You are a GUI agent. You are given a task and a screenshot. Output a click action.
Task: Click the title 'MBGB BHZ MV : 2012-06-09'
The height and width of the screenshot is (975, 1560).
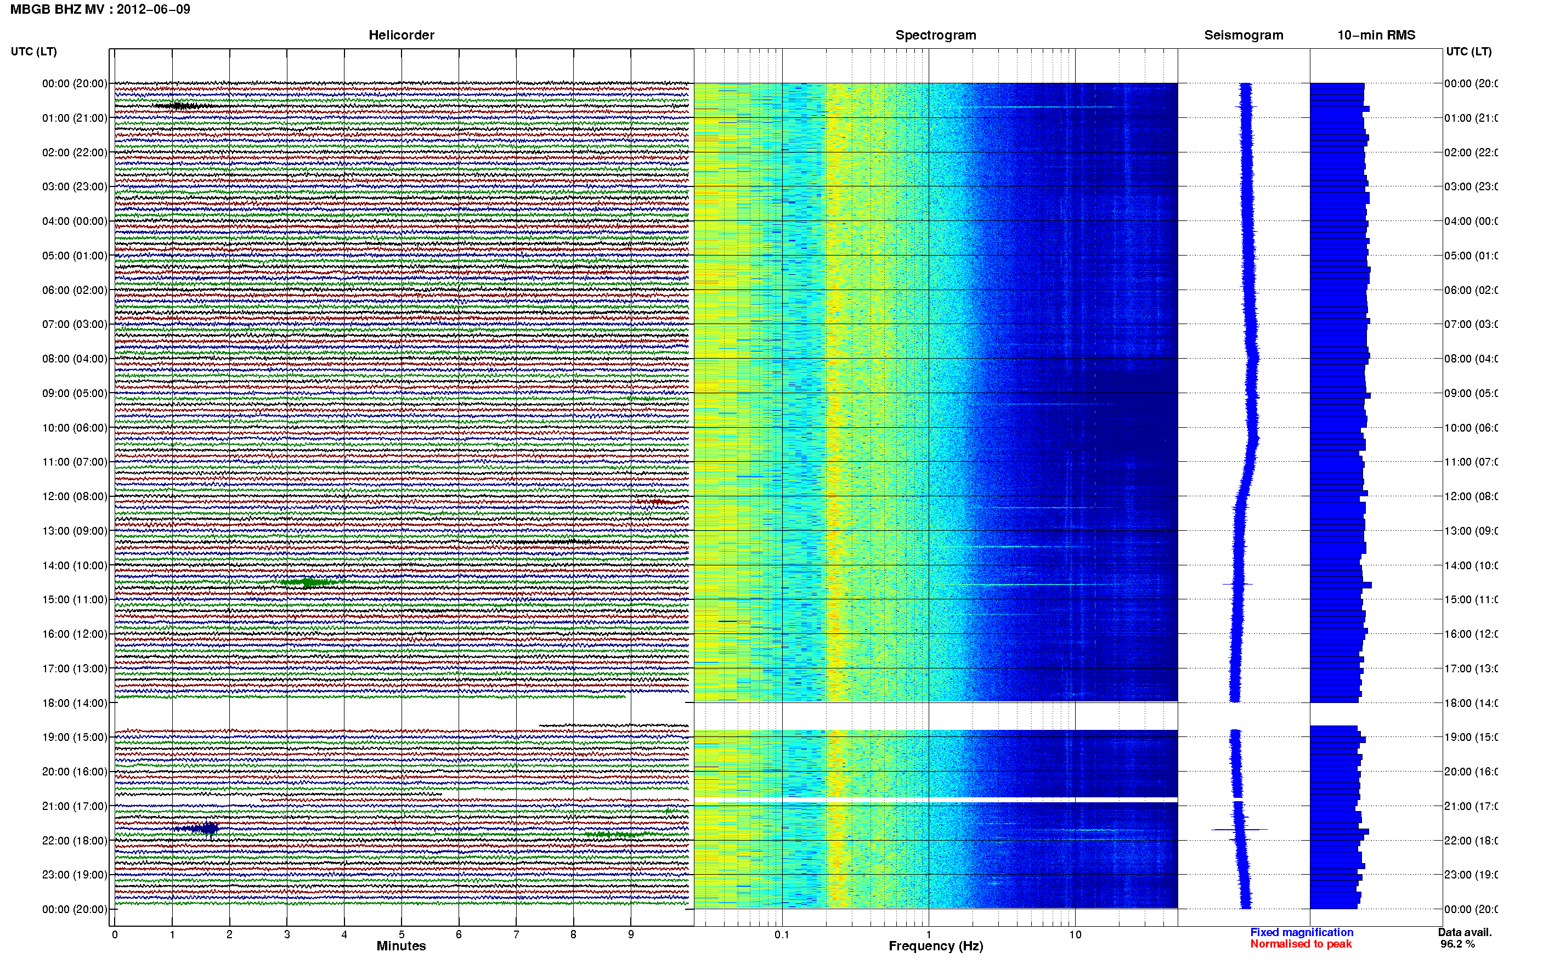(x=100, y=10)
